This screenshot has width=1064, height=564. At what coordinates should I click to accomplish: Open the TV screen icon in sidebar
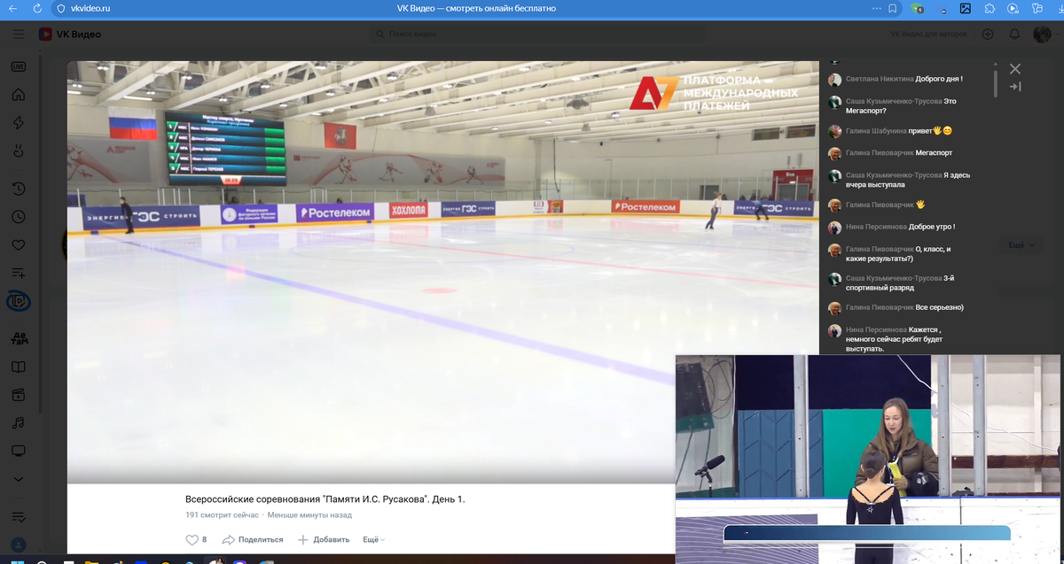(18, 452)
